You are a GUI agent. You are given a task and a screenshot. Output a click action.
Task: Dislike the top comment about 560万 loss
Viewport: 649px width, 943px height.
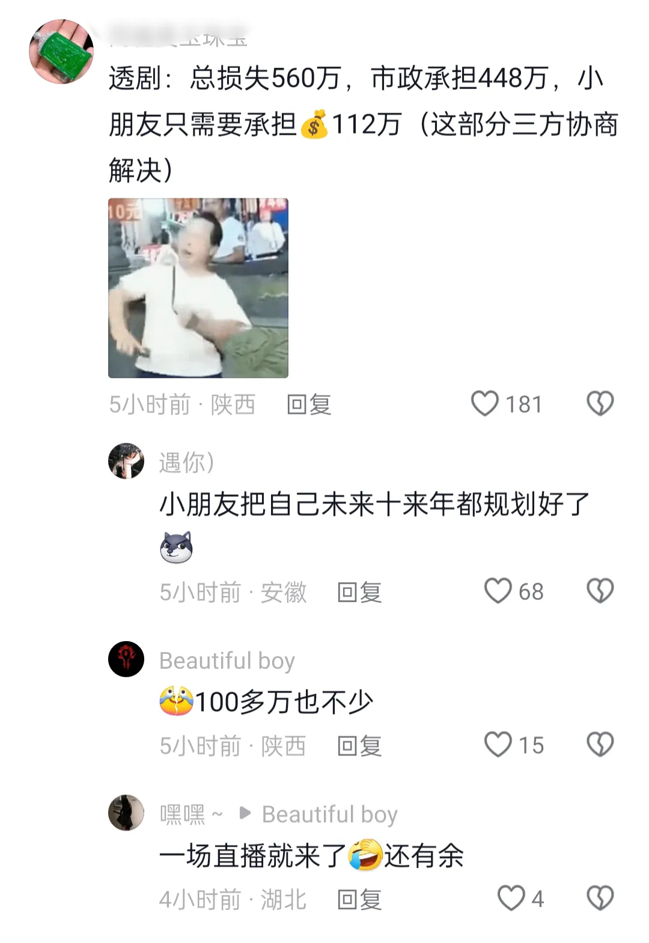click(x=600, y=404)
